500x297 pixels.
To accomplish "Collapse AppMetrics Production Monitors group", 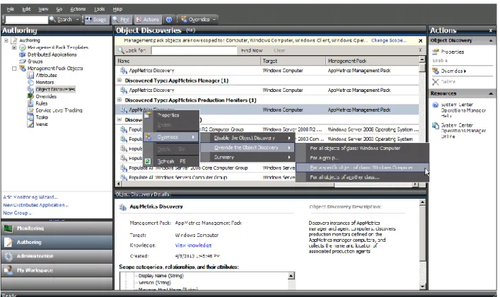I will click(120, 100).
